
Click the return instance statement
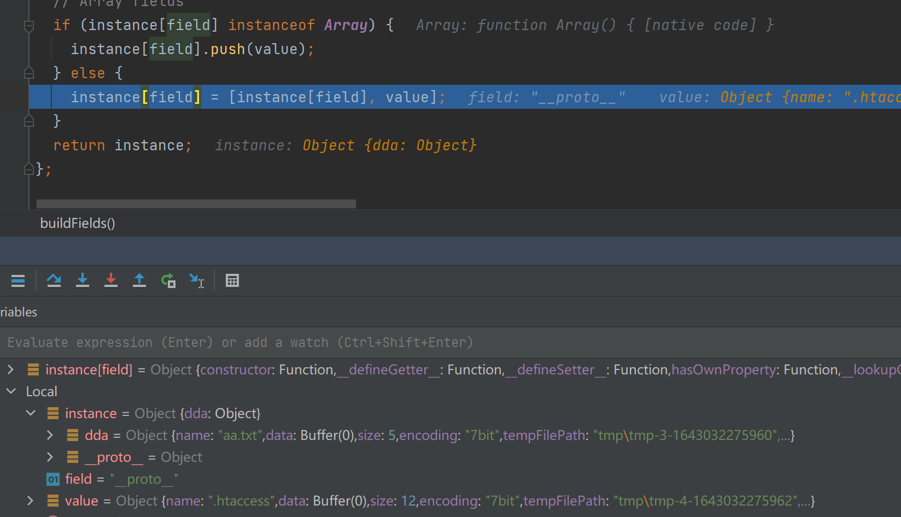point(122,145)
